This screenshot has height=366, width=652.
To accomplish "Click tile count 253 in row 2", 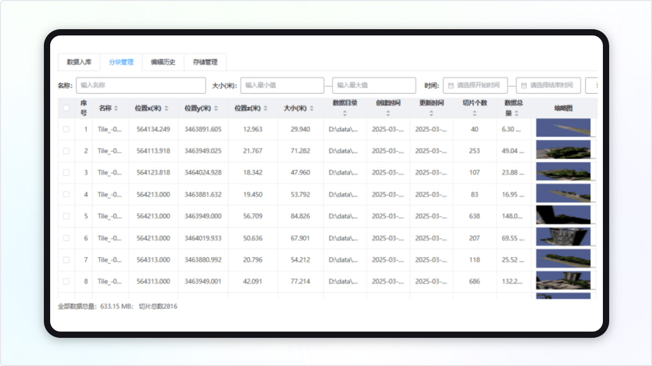I will coord(474,151).
